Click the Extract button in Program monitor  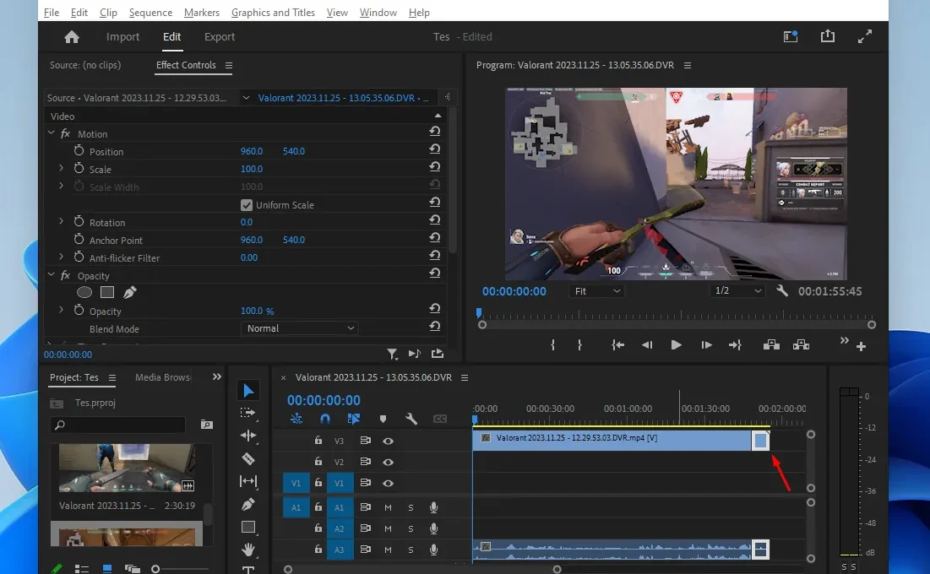(x=801, y=345)
